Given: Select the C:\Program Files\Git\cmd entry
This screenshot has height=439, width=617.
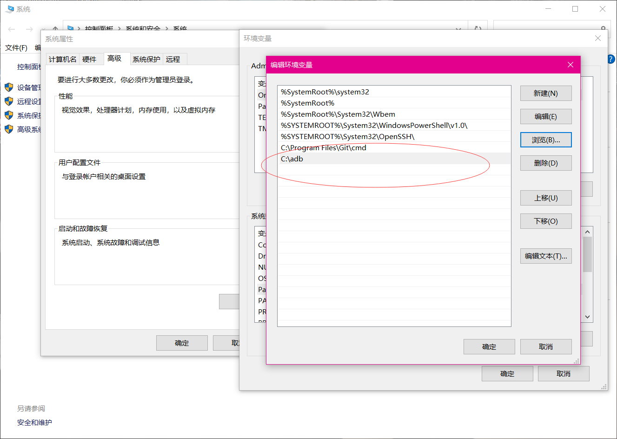Looking at the screenshot, I should point(394,147).
